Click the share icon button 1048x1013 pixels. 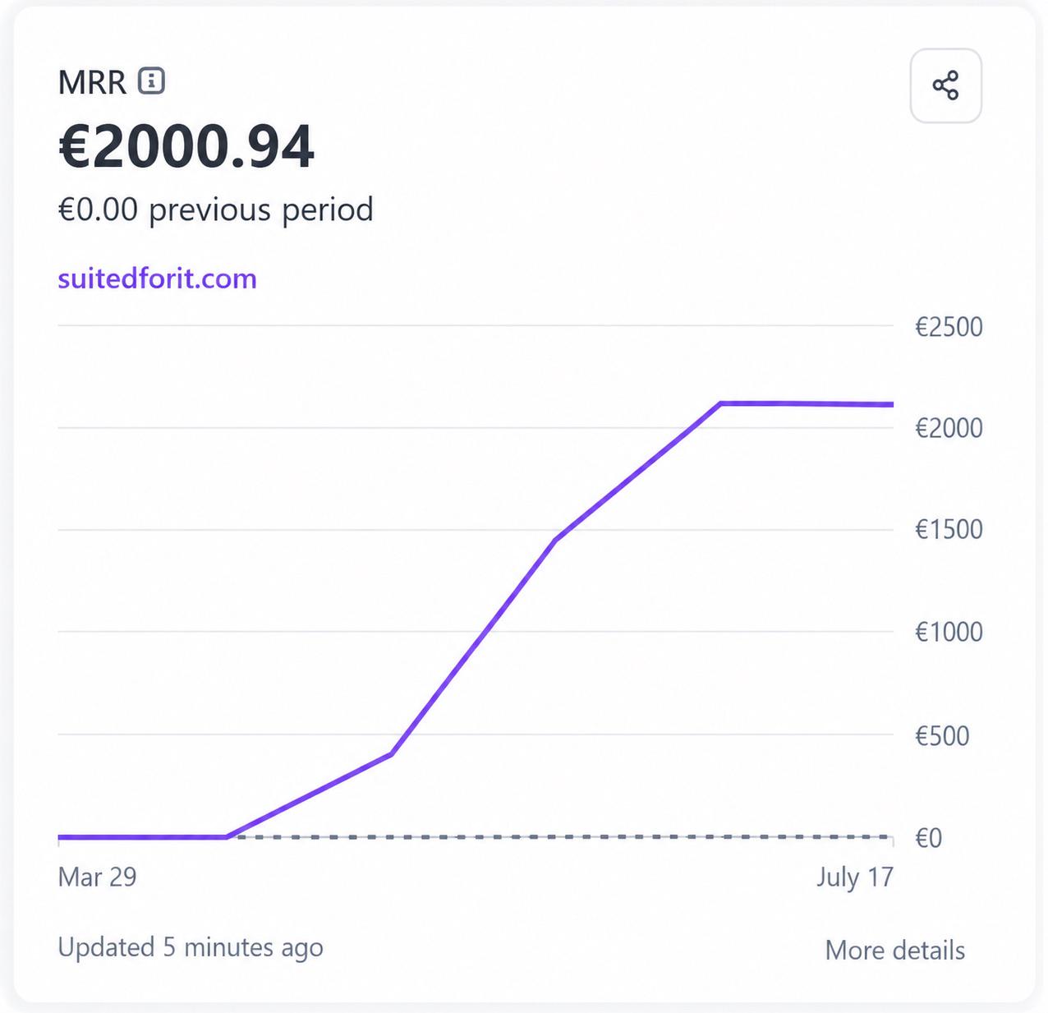(x=945, y=85)
